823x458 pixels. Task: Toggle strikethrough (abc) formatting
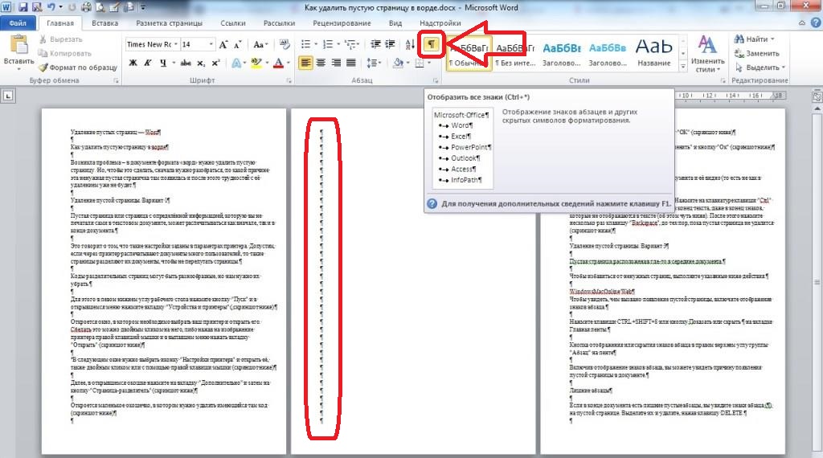[x=186, y=63]
